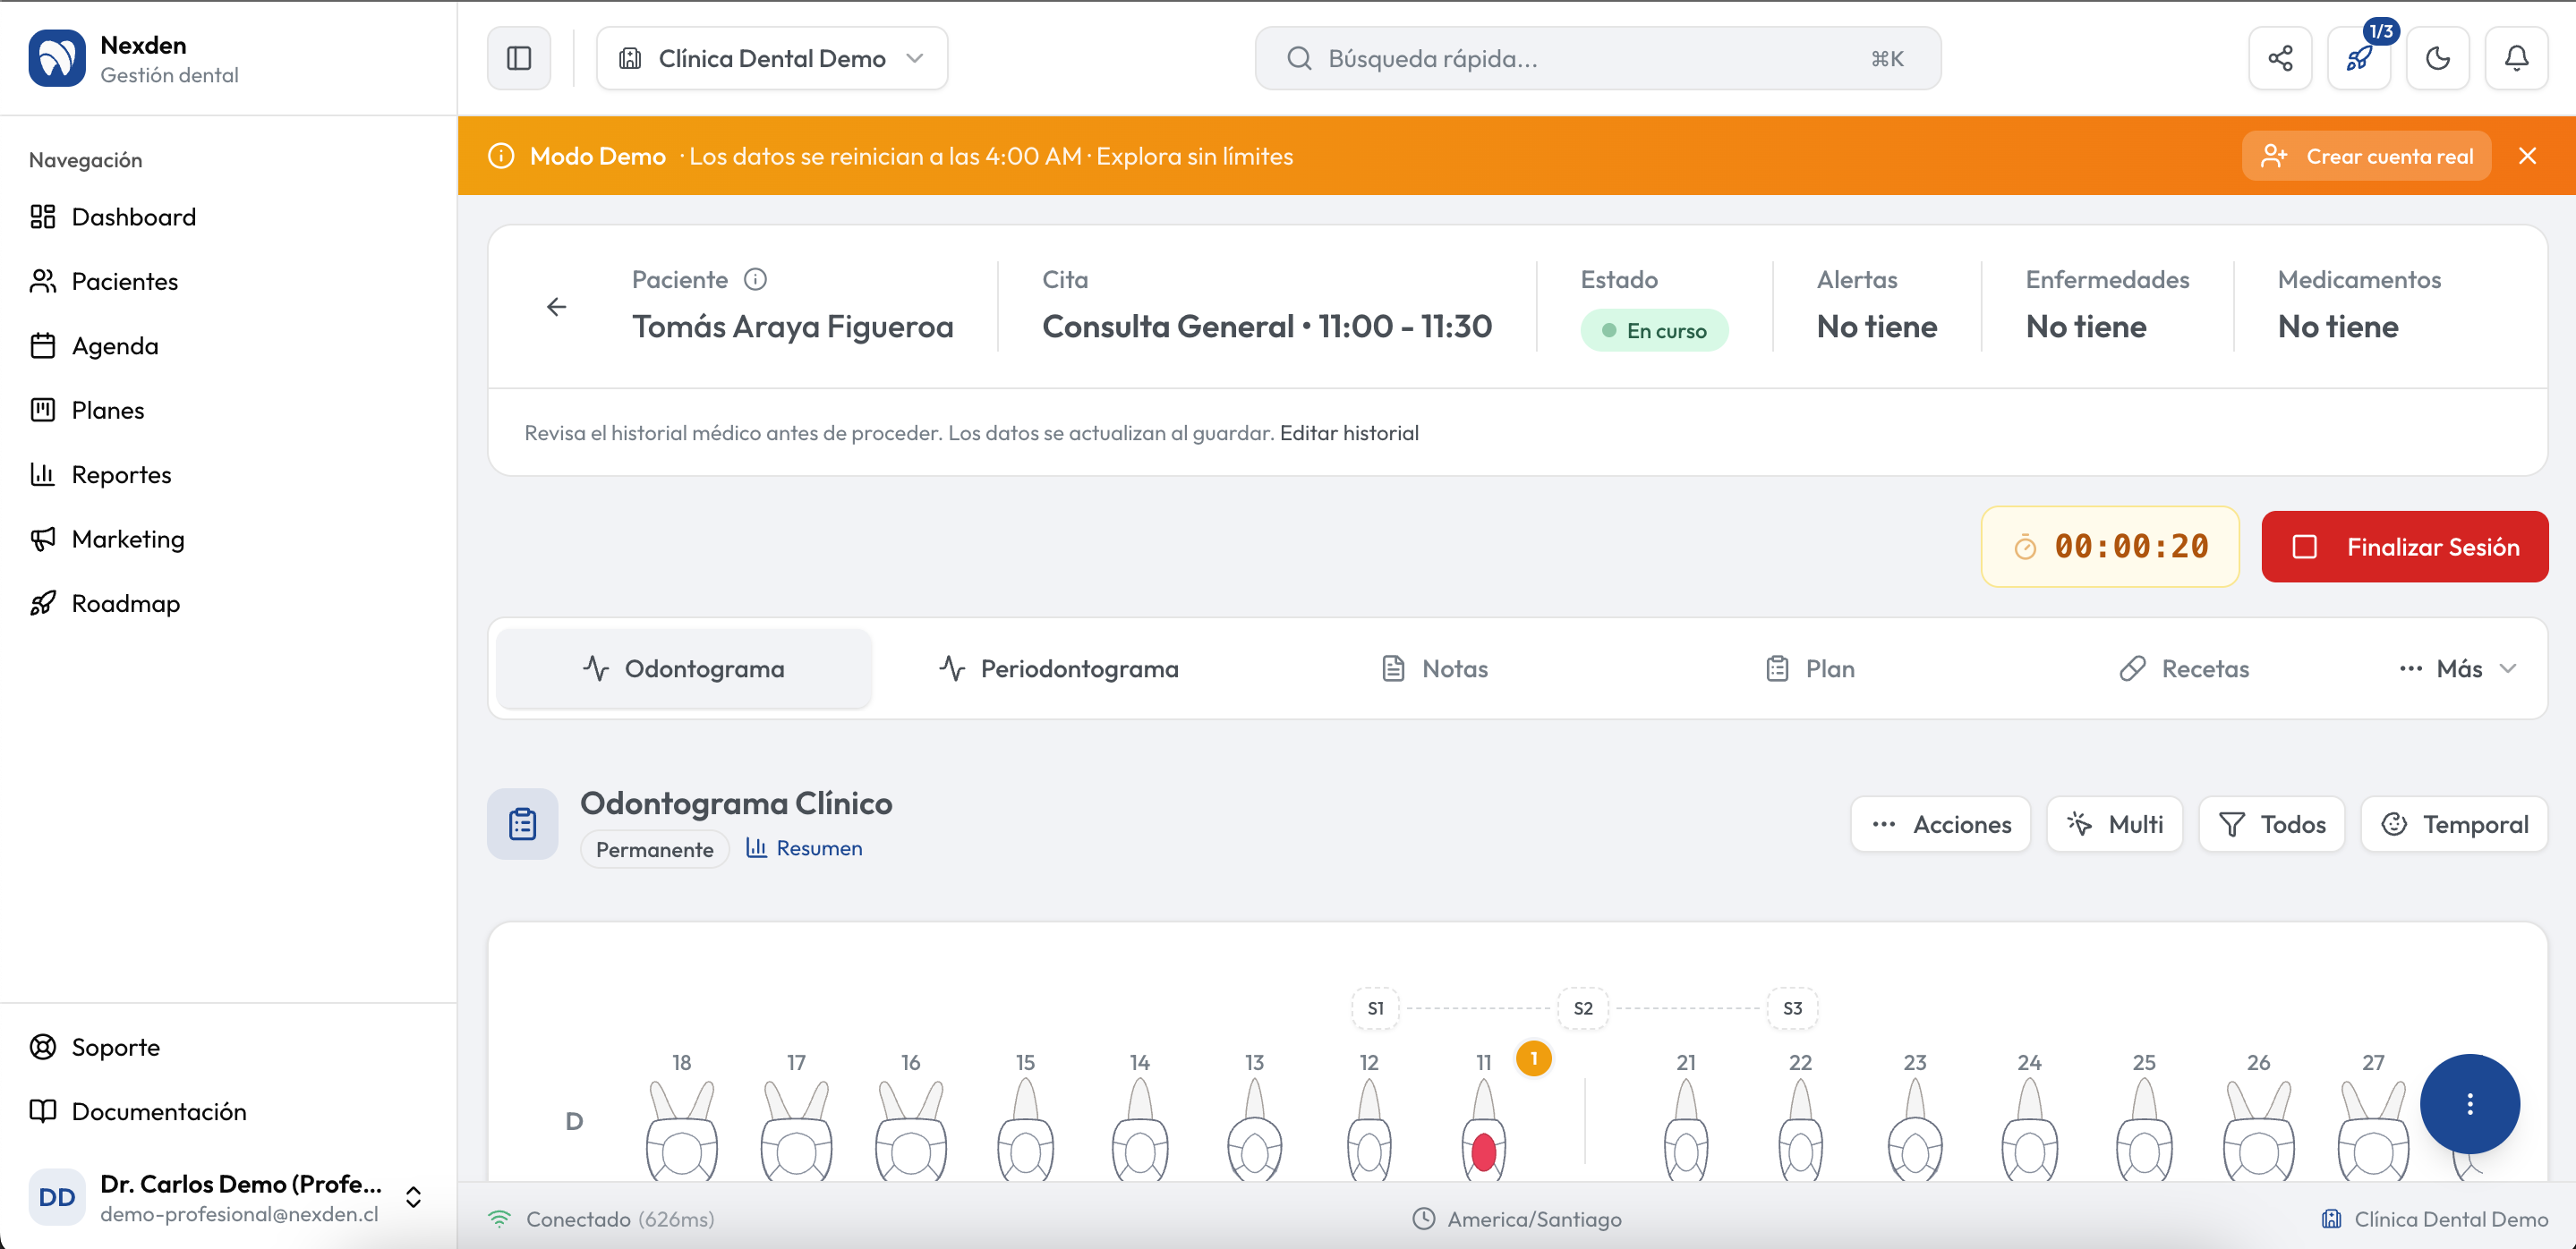The height and width of the screenshot is (1249, 2576).
Task: Open Roadmap in the sidebar
Action: pyautogui.click(x=228, y=604)
